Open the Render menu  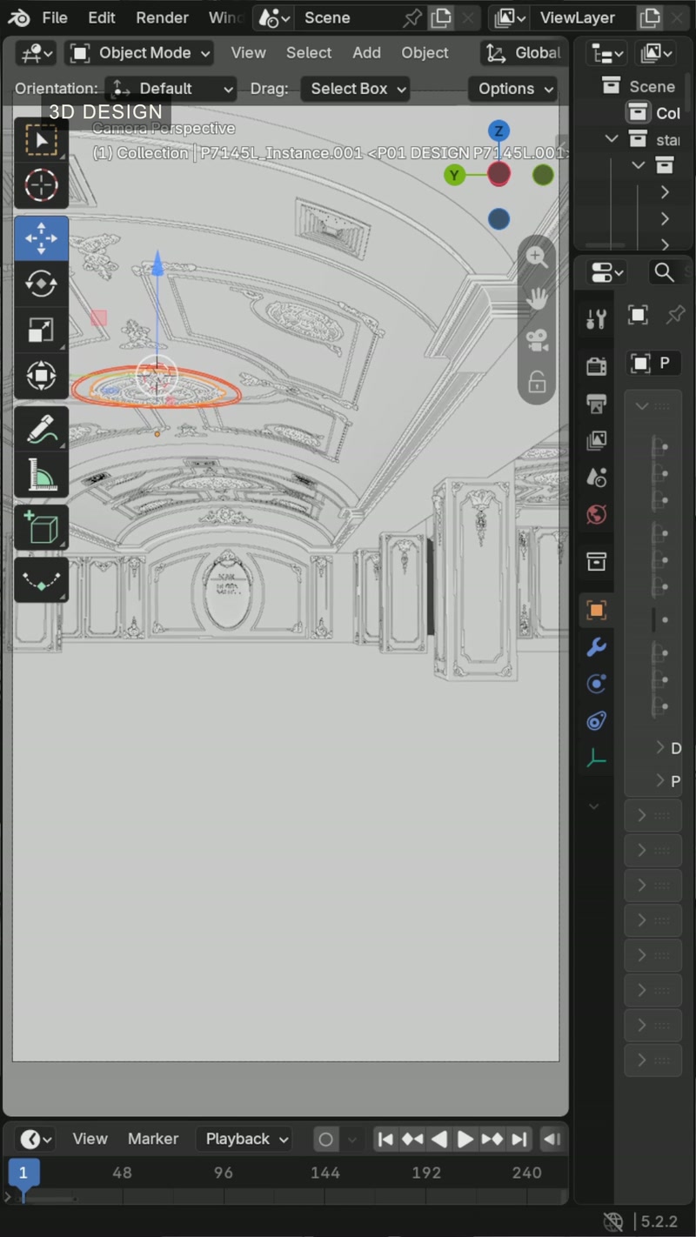click(162, 17)
